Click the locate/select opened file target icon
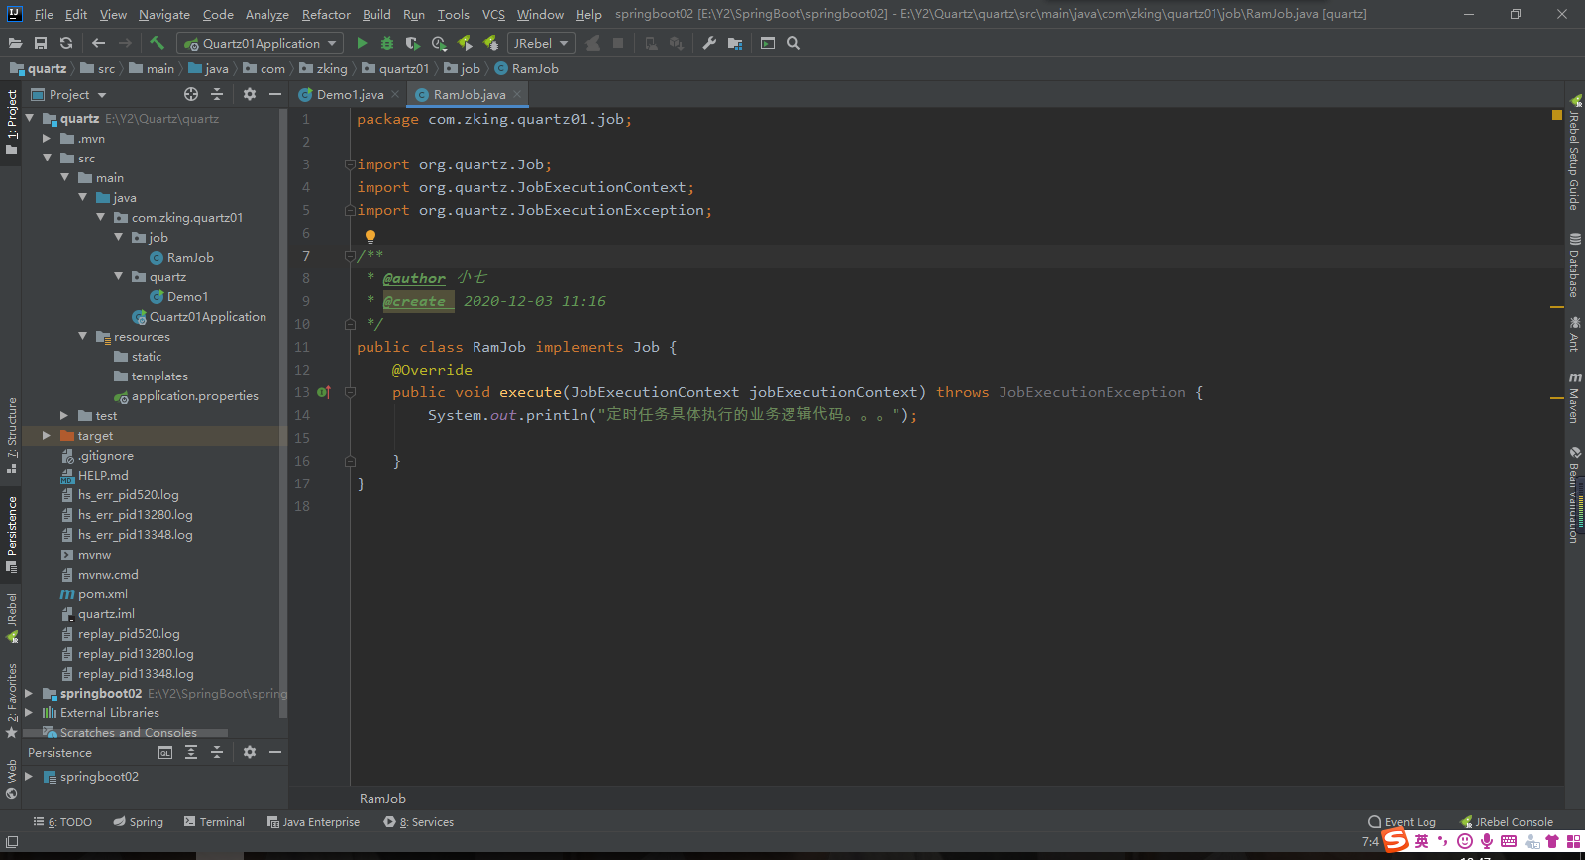The width and height of the screenshot is (1585, 860). tap(191, 94)
